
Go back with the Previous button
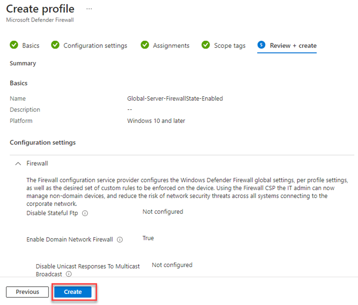point(27,292)
